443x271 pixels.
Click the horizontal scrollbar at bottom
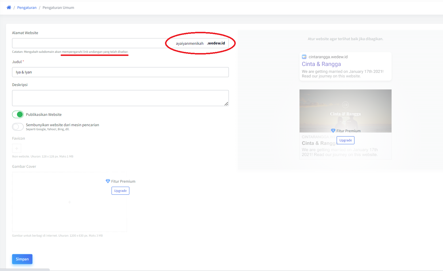25,270
